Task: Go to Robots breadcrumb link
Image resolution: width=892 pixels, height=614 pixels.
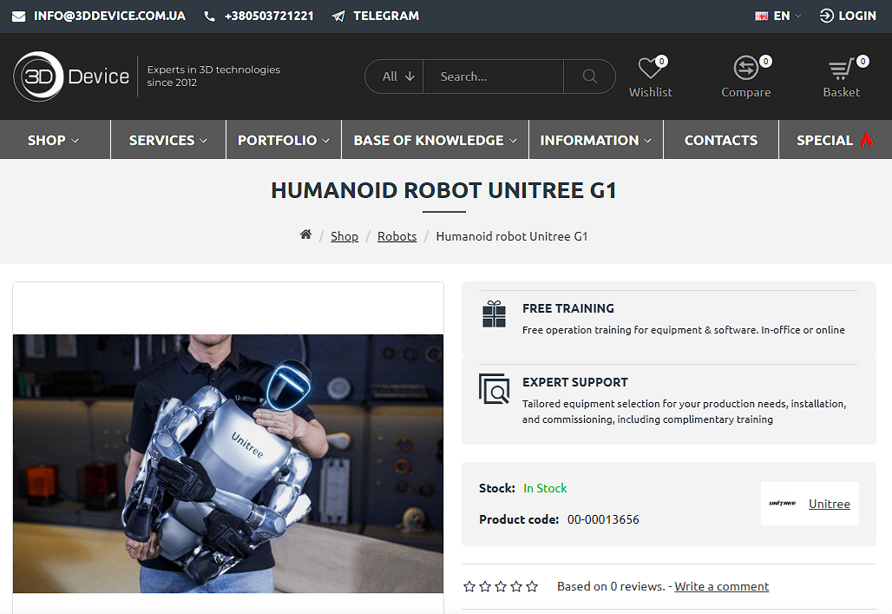Action: (397, 236)
